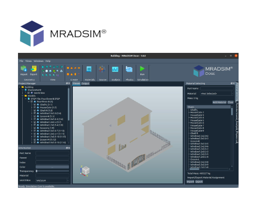Open the File menu
The height and width of the screenshot is (205, 257).
pyautogui.click(x=21, y=61)
